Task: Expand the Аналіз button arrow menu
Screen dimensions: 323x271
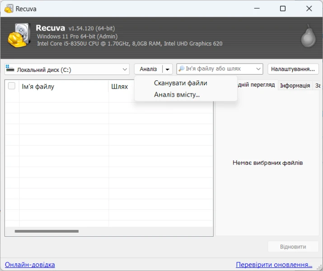Action: pos(168,69)
